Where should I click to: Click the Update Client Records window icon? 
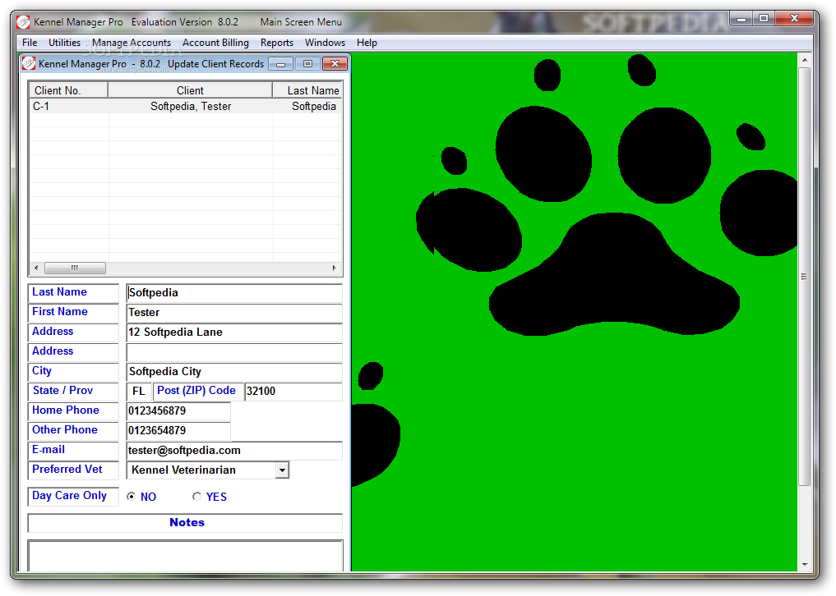pyautogui.click(x=29, y=64)
